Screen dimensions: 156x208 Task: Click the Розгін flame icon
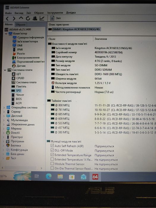(x=14, y=54)
